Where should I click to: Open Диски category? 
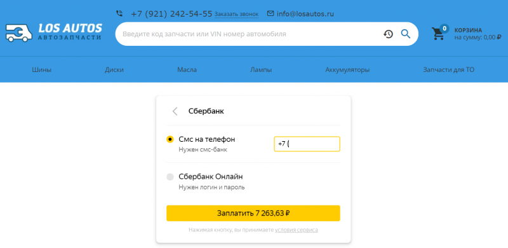(114, 70)
